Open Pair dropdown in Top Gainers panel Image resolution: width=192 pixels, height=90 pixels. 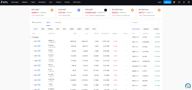pos(134,33)
